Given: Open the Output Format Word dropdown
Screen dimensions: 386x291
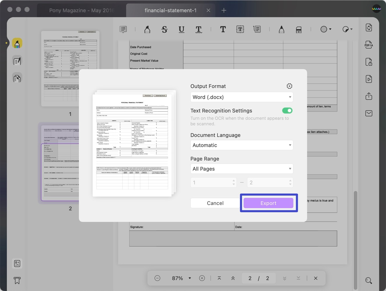Looking at the screenshot, I should click(242, 97).
